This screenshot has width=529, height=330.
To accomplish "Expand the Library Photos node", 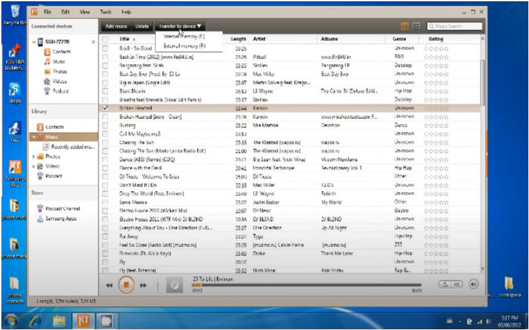I will (x=34, y=156).
